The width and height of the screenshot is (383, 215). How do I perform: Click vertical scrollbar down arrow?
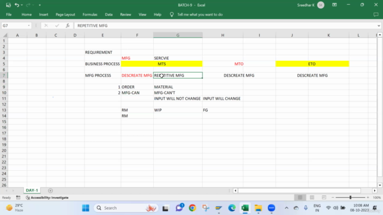click(x=380, y=185)
